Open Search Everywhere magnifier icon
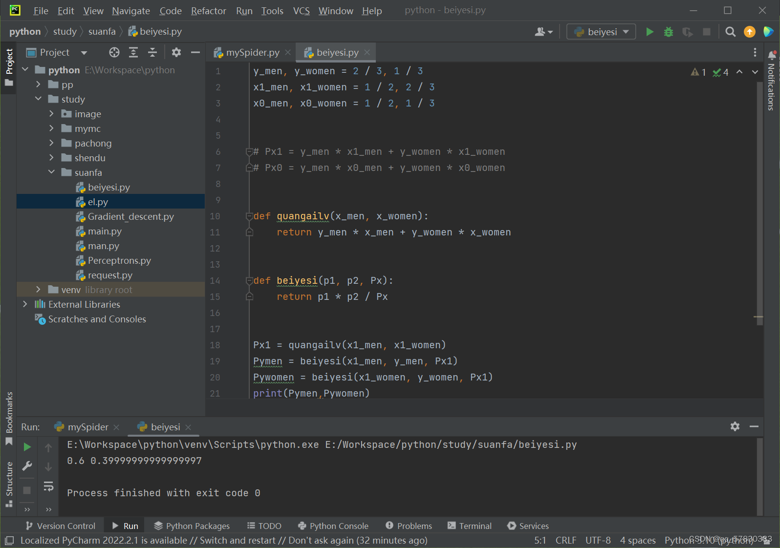This screenshot has width=780, height=548. (x=731, y=32)
